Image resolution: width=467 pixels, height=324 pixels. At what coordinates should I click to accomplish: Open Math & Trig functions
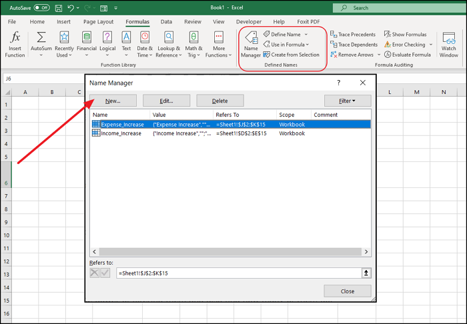pyautogui.click(x=193, y=45)
